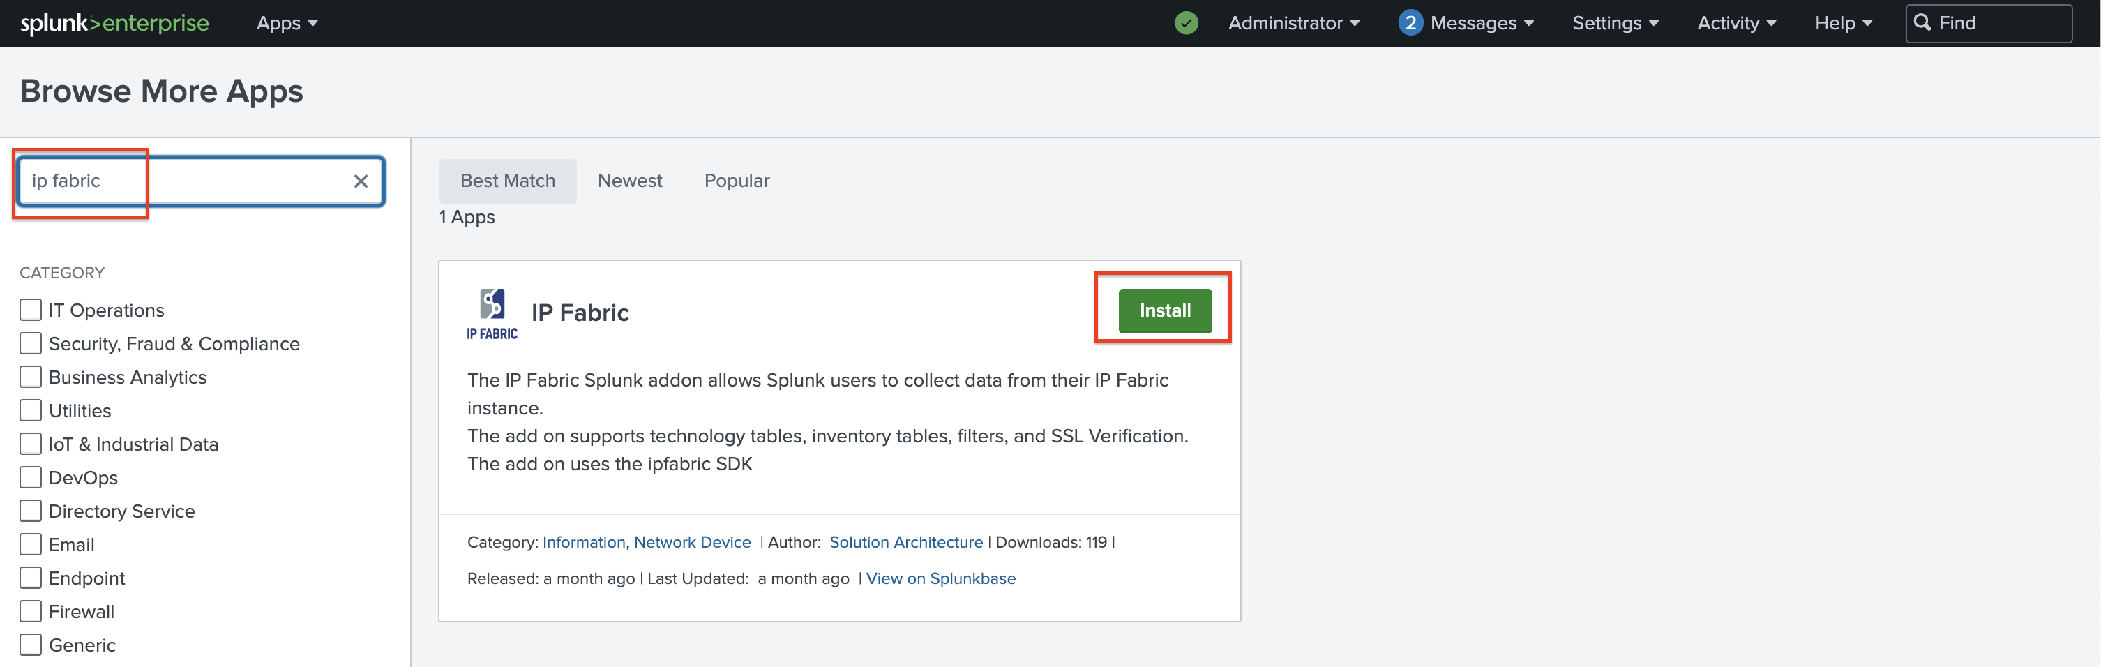The width and height of the screenshot is (2101, 667).
Task: Switch to the Newest tab
Action: [630, 181]
